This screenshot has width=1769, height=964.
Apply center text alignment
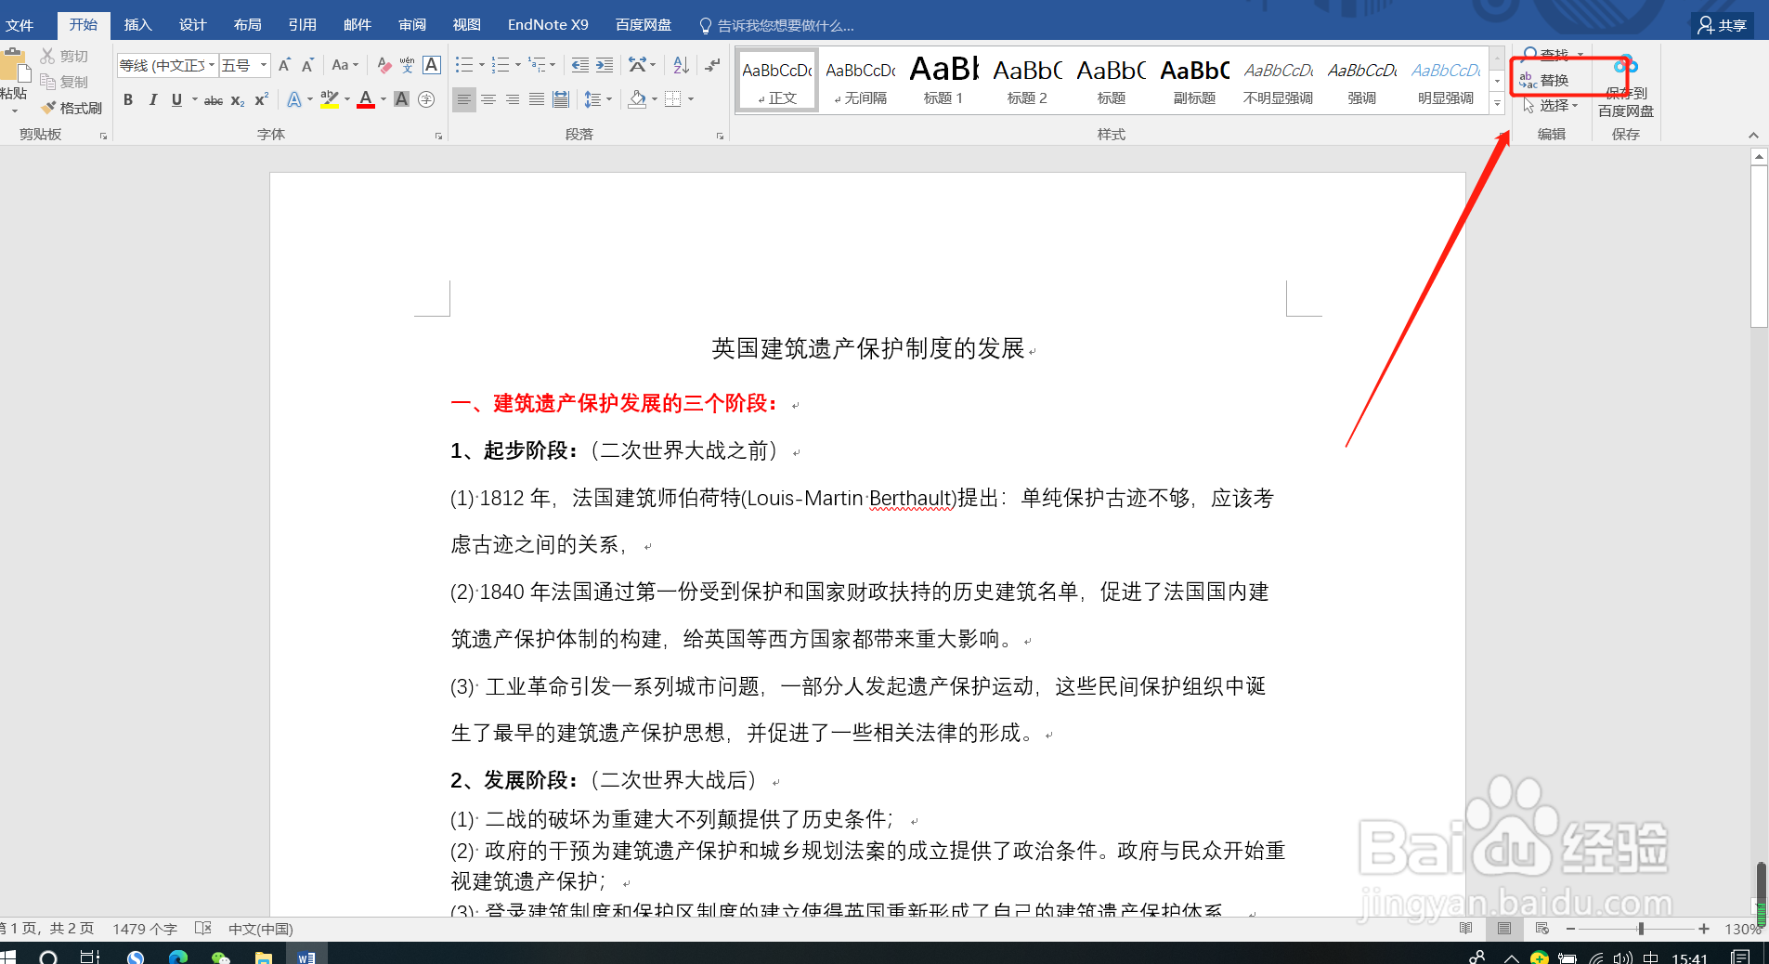pos(488,99)
